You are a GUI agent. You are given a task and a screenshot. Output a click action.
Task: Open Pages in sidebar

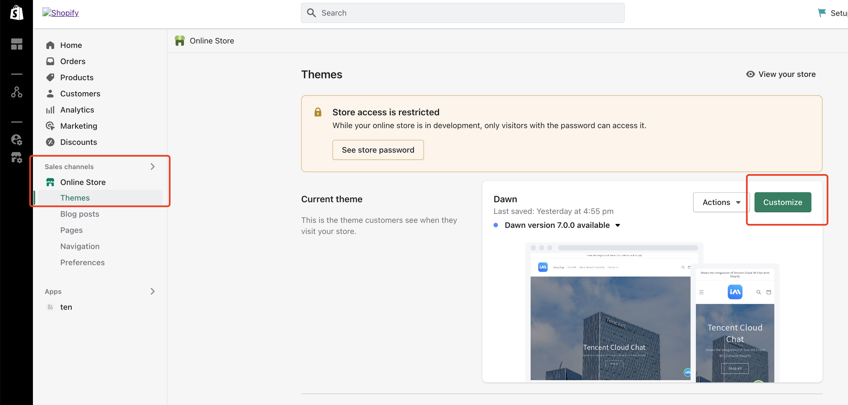[x=71, y=230]
